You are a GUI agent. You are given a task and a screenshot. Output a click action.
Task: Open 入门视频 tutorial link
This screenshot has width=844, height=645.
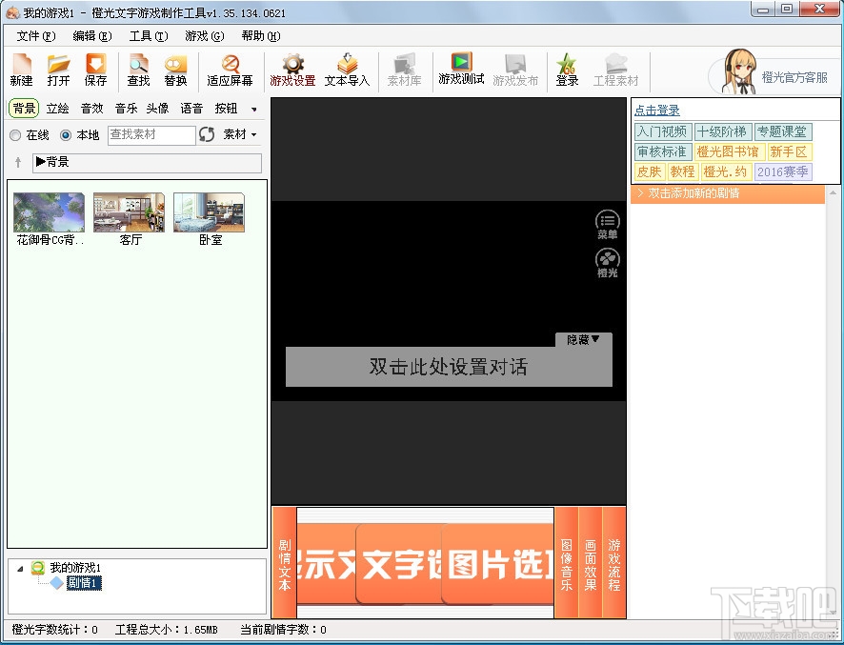(663, 131)
